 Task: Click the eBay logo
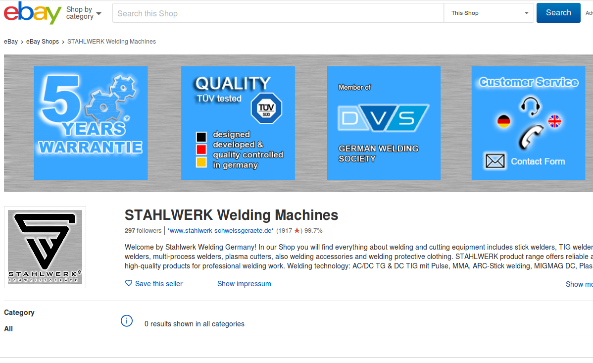pyautogui.click(x=33, y=13)
